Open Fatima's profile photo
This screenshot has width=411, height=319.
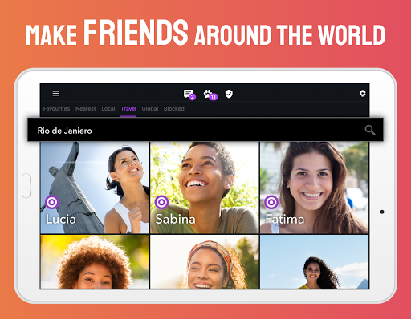point(315,188)
